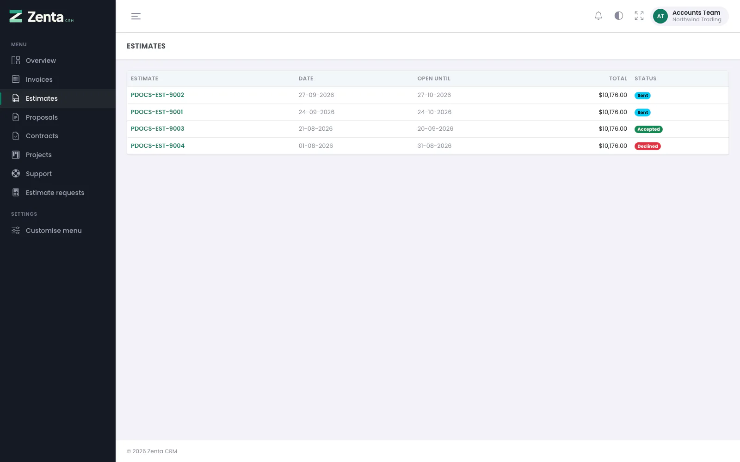This screenshot has height=462, width=740.
Task: Enter fullscreen via the expand icon
Action: tap(639, 16)
